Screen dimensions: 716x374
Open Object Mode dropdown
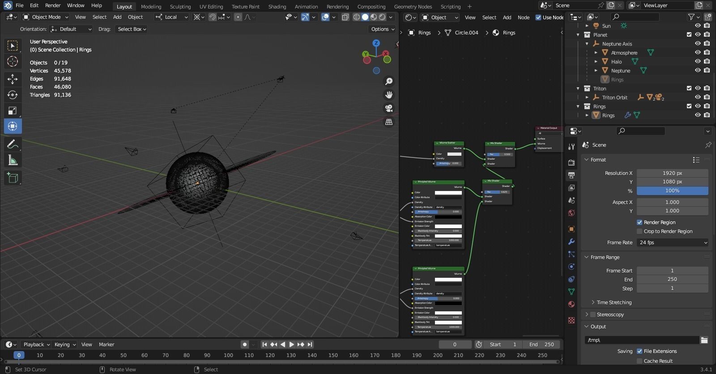tap(46, 17)
